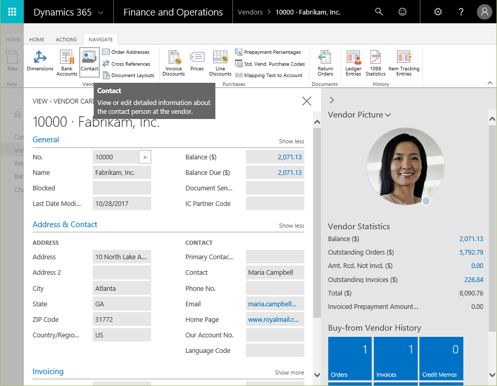Click the Vendors breadcrumb link

(250, 12)
